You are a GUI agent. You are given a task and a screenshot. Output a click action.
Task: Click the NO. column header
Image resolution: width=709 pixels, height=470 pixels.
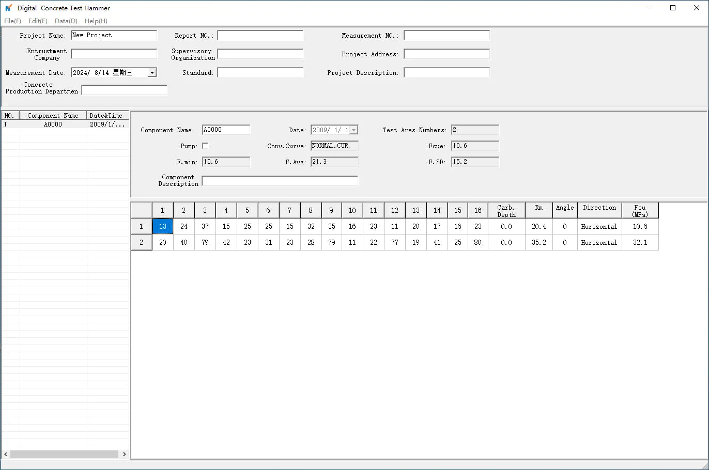10,116
